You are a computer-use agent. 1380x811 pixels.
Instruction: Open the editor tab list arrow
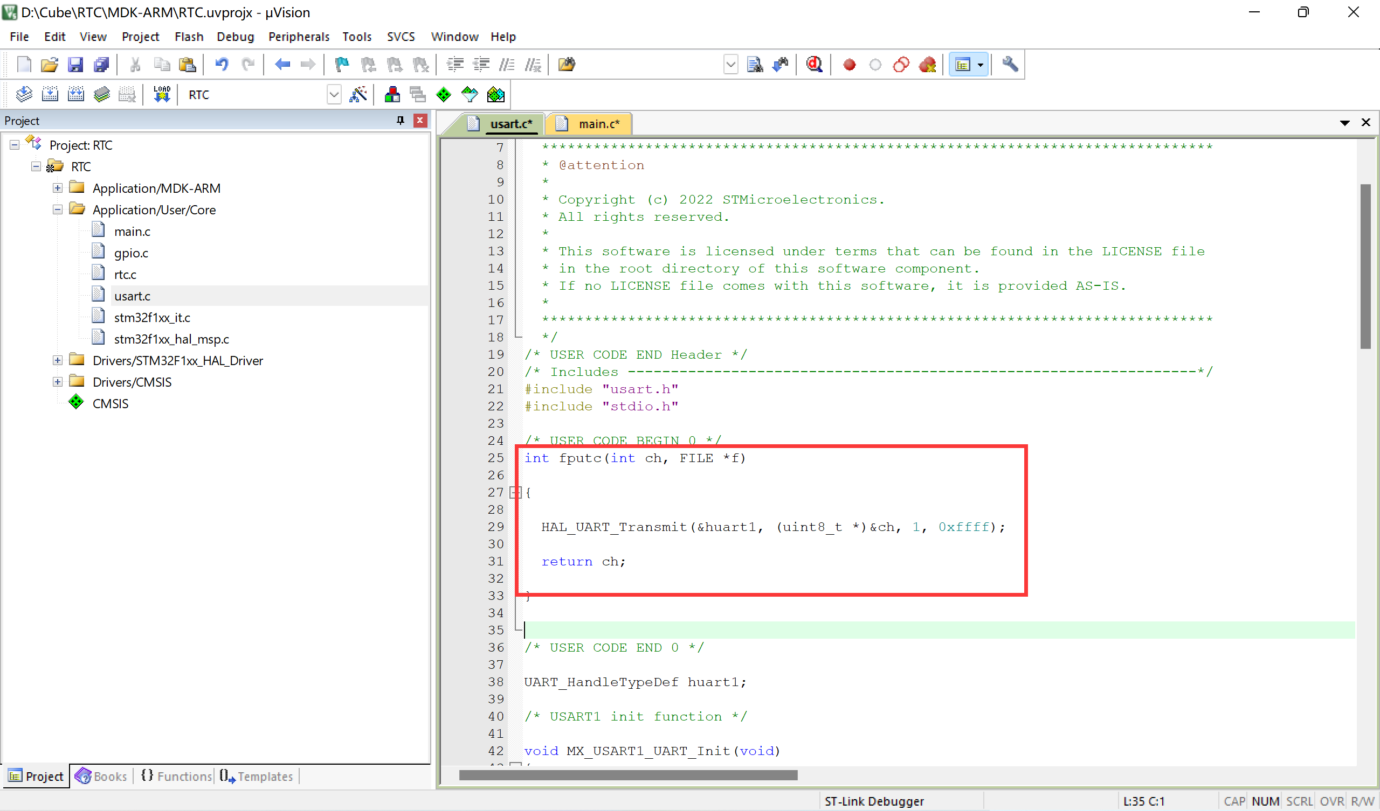point(1344,123)
